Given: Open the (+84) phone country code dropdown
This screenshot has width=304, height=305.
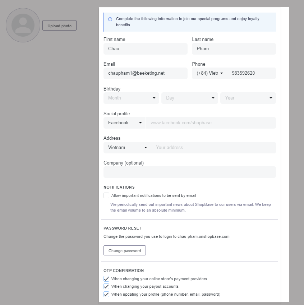Looking at the screenshot, I should 209,73.
